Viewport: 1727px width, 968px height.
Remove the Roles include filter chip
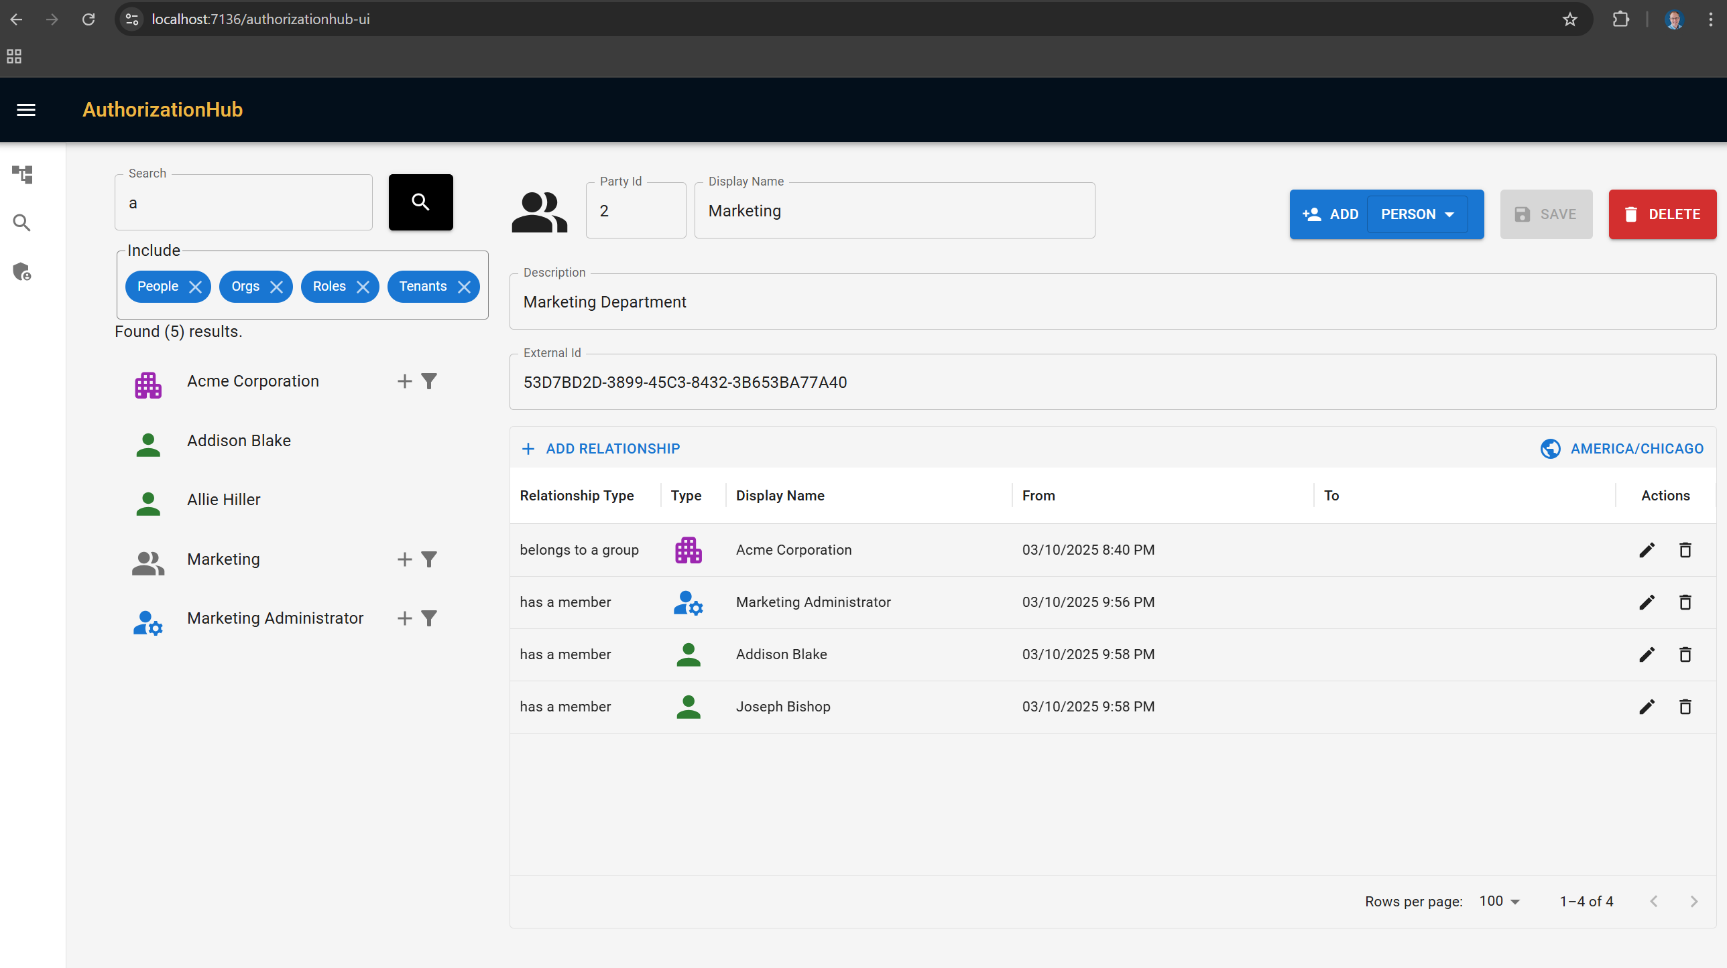coord(363,287)
